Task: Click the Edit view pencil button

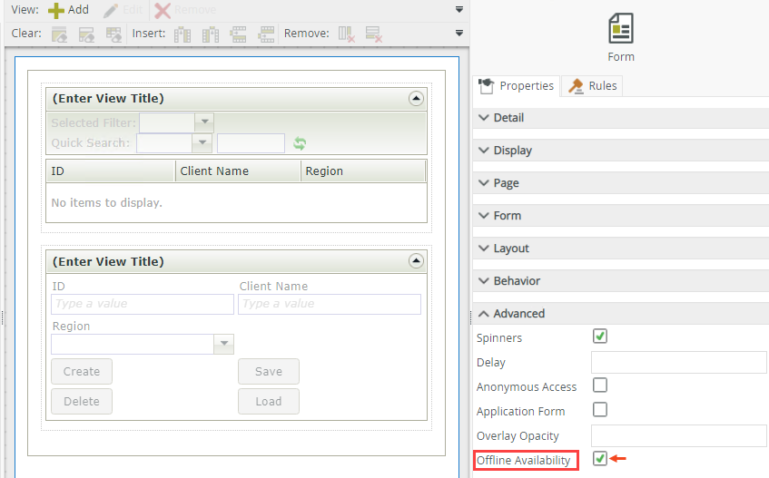Action: click(123, 10)
